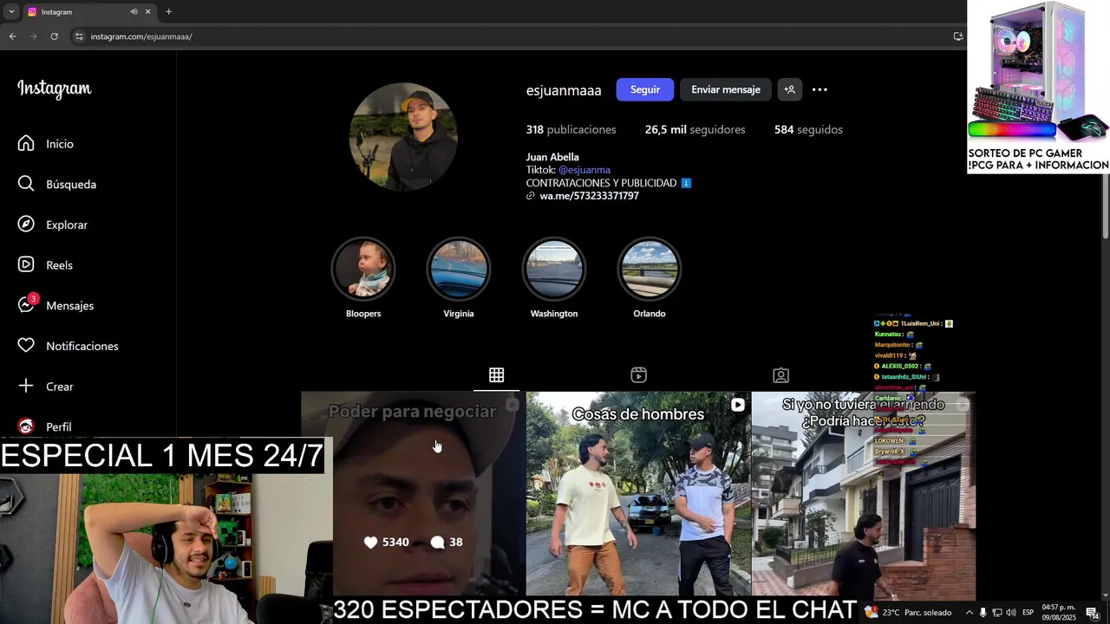Open the three-dot options menu on profile
This screenshot has width=1110, height=624.
tap(819, 89)
